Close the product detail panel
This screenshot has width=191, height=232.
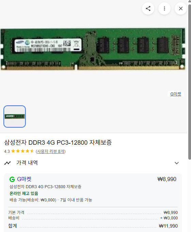pos(181,8)
